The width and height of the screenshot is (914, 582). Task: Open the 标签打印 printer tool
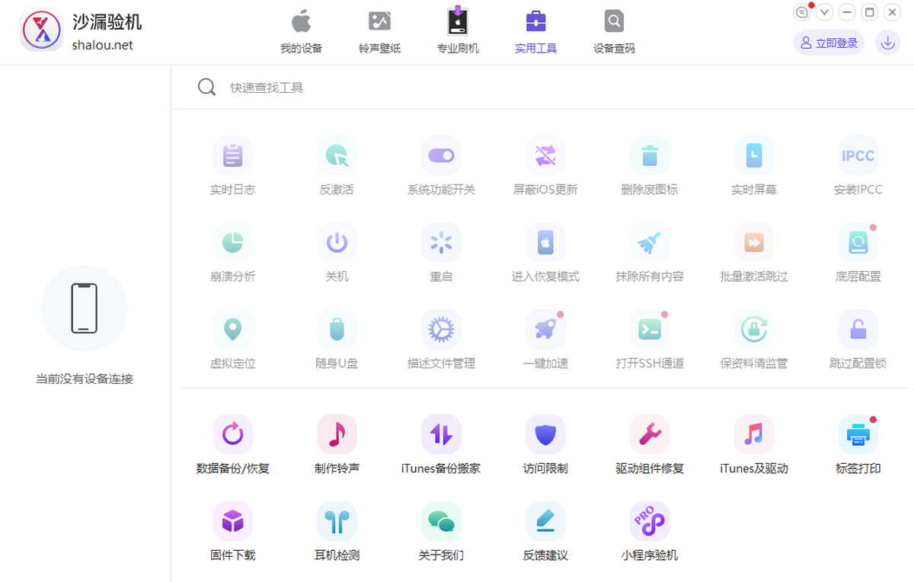point(858,435)
